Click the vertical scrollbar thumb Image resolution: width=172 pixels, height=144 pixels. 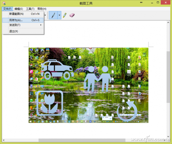(168, 77)
